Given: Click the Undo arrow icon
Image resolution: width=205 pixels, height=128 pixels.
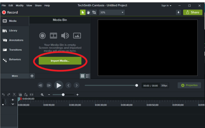Looking at the screenshot, I should 3,94.
